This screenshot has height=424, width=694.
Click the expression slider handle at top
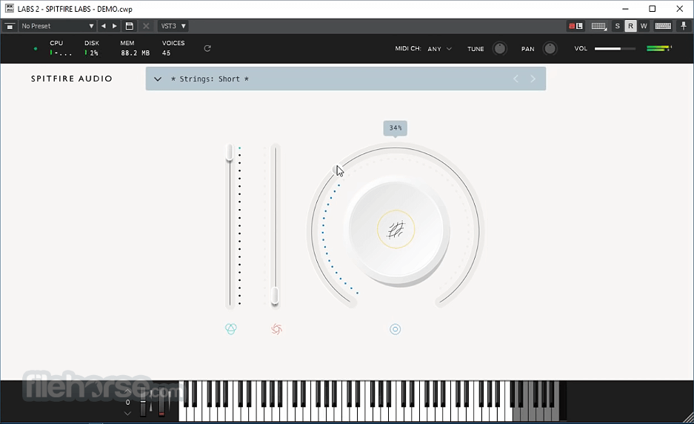pos(230,153)
